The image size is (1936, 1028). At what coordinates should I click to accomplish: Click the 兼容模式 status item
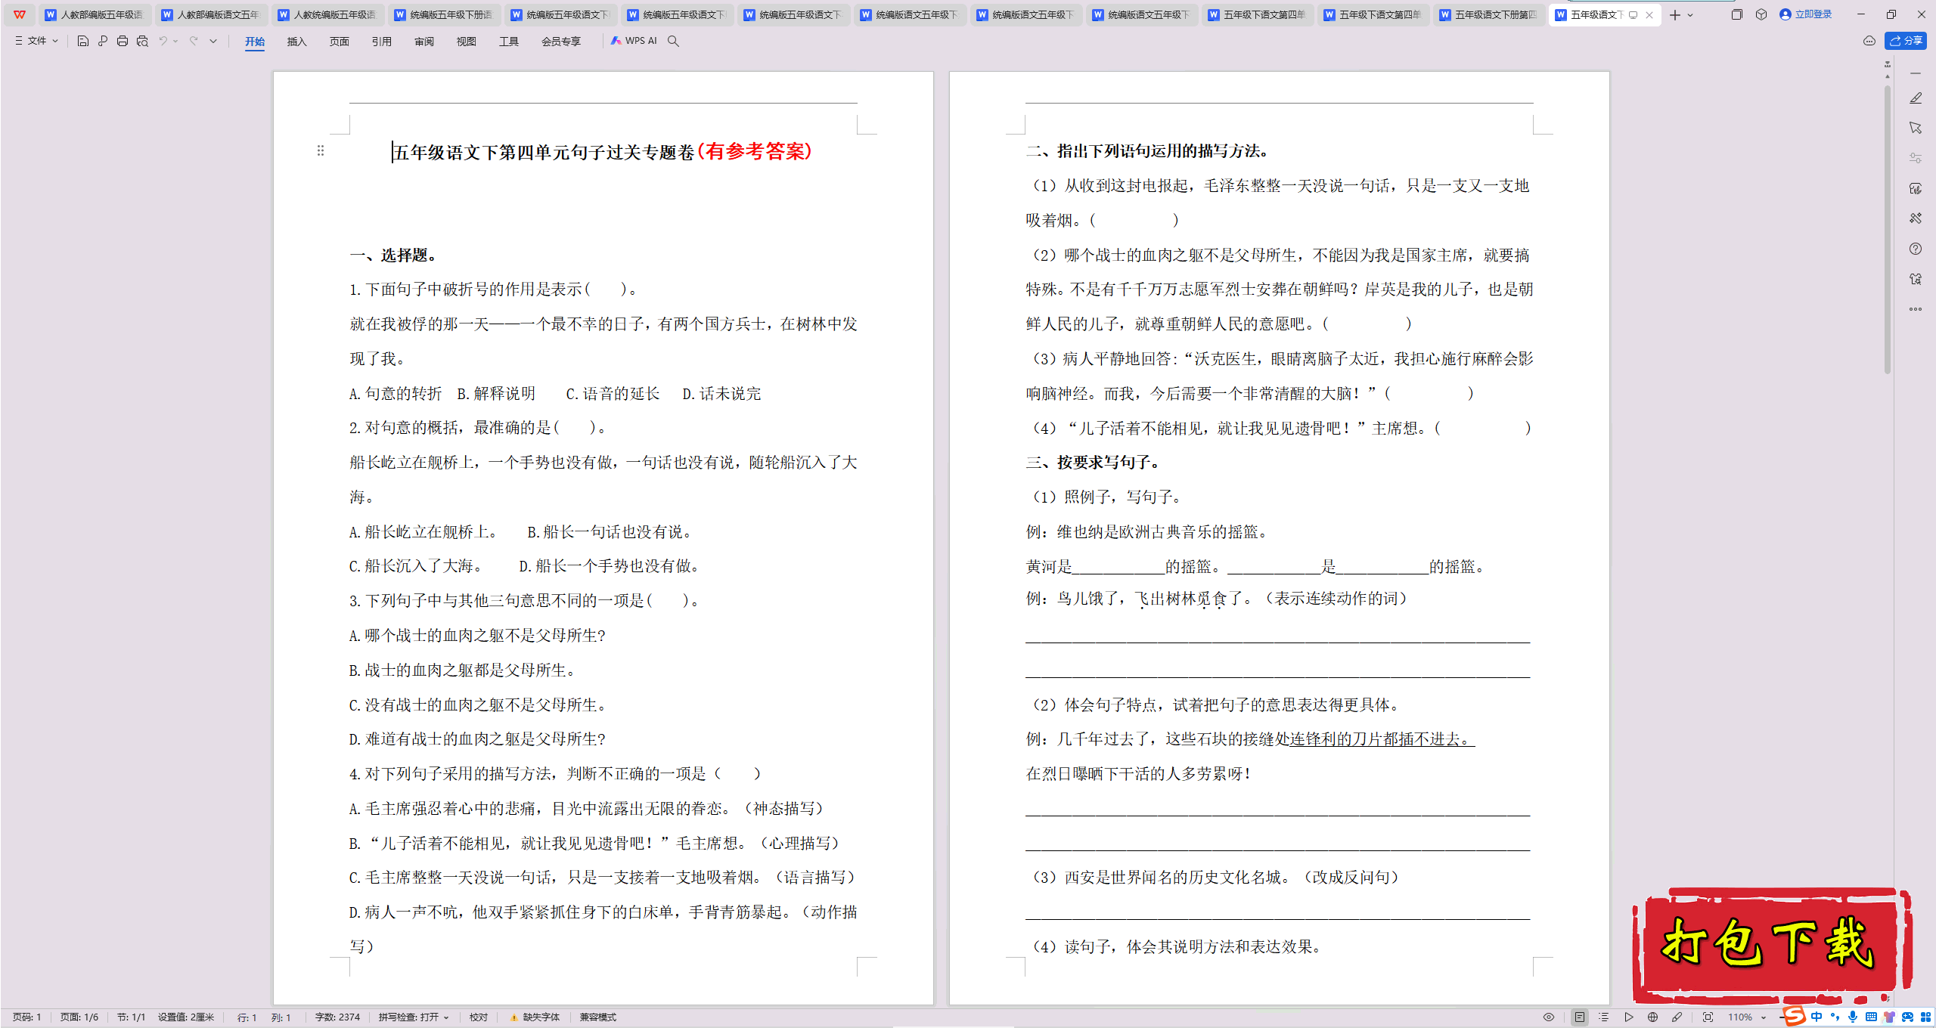pos(597,1017)
